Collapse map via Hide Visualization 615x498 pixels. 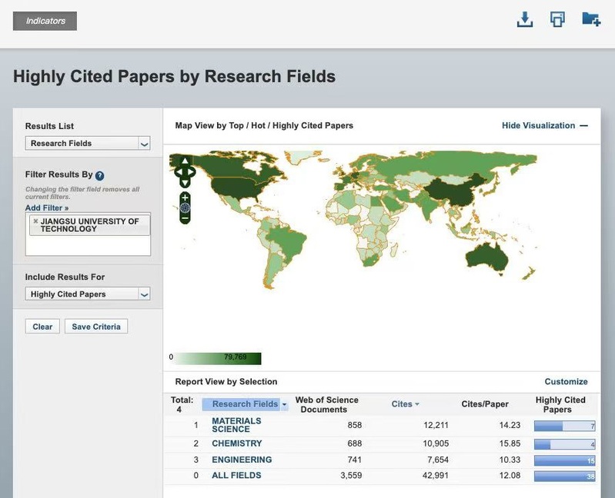(544, 125)
